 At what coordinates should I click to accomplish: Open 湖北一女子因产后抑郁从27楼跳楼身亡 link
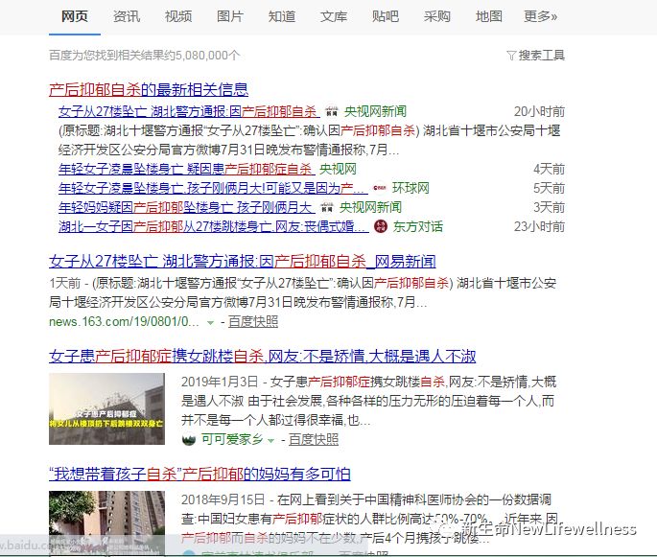tap(214, 227)
